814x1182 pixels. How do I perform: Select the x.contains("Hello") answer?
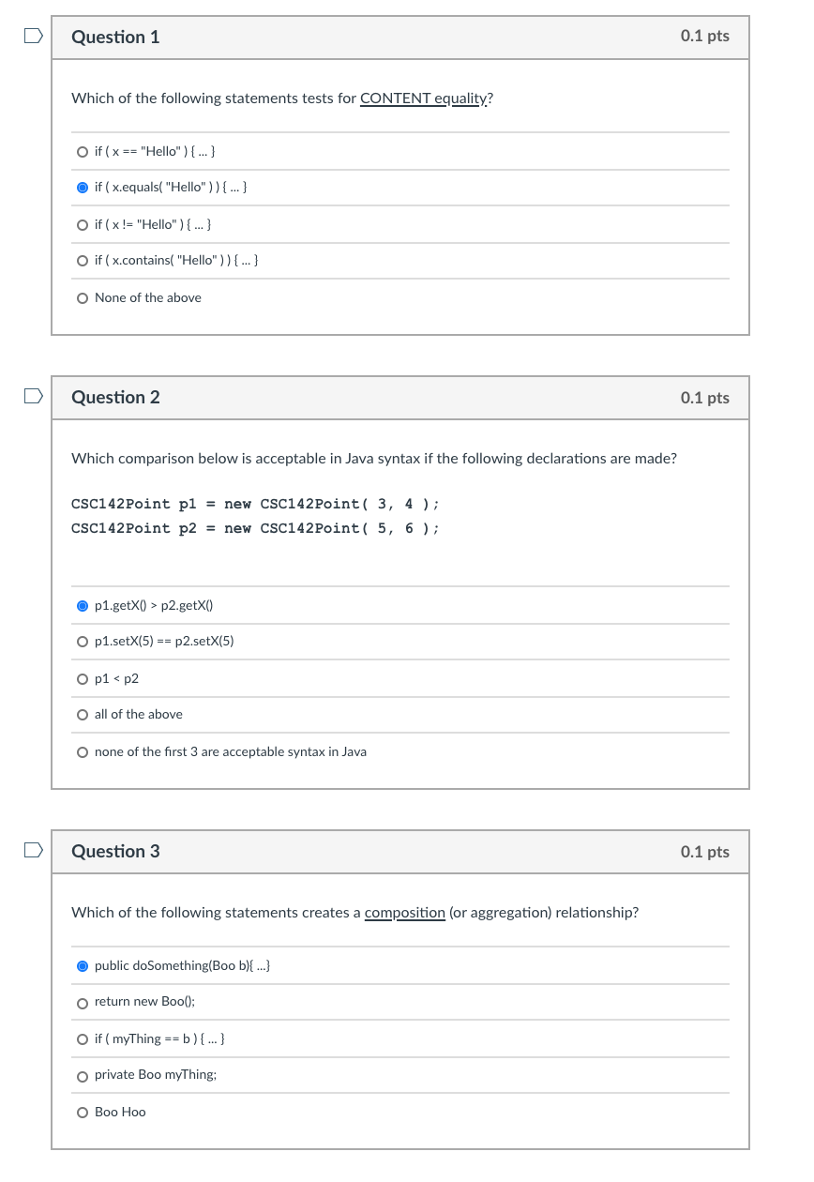point(83,261)
